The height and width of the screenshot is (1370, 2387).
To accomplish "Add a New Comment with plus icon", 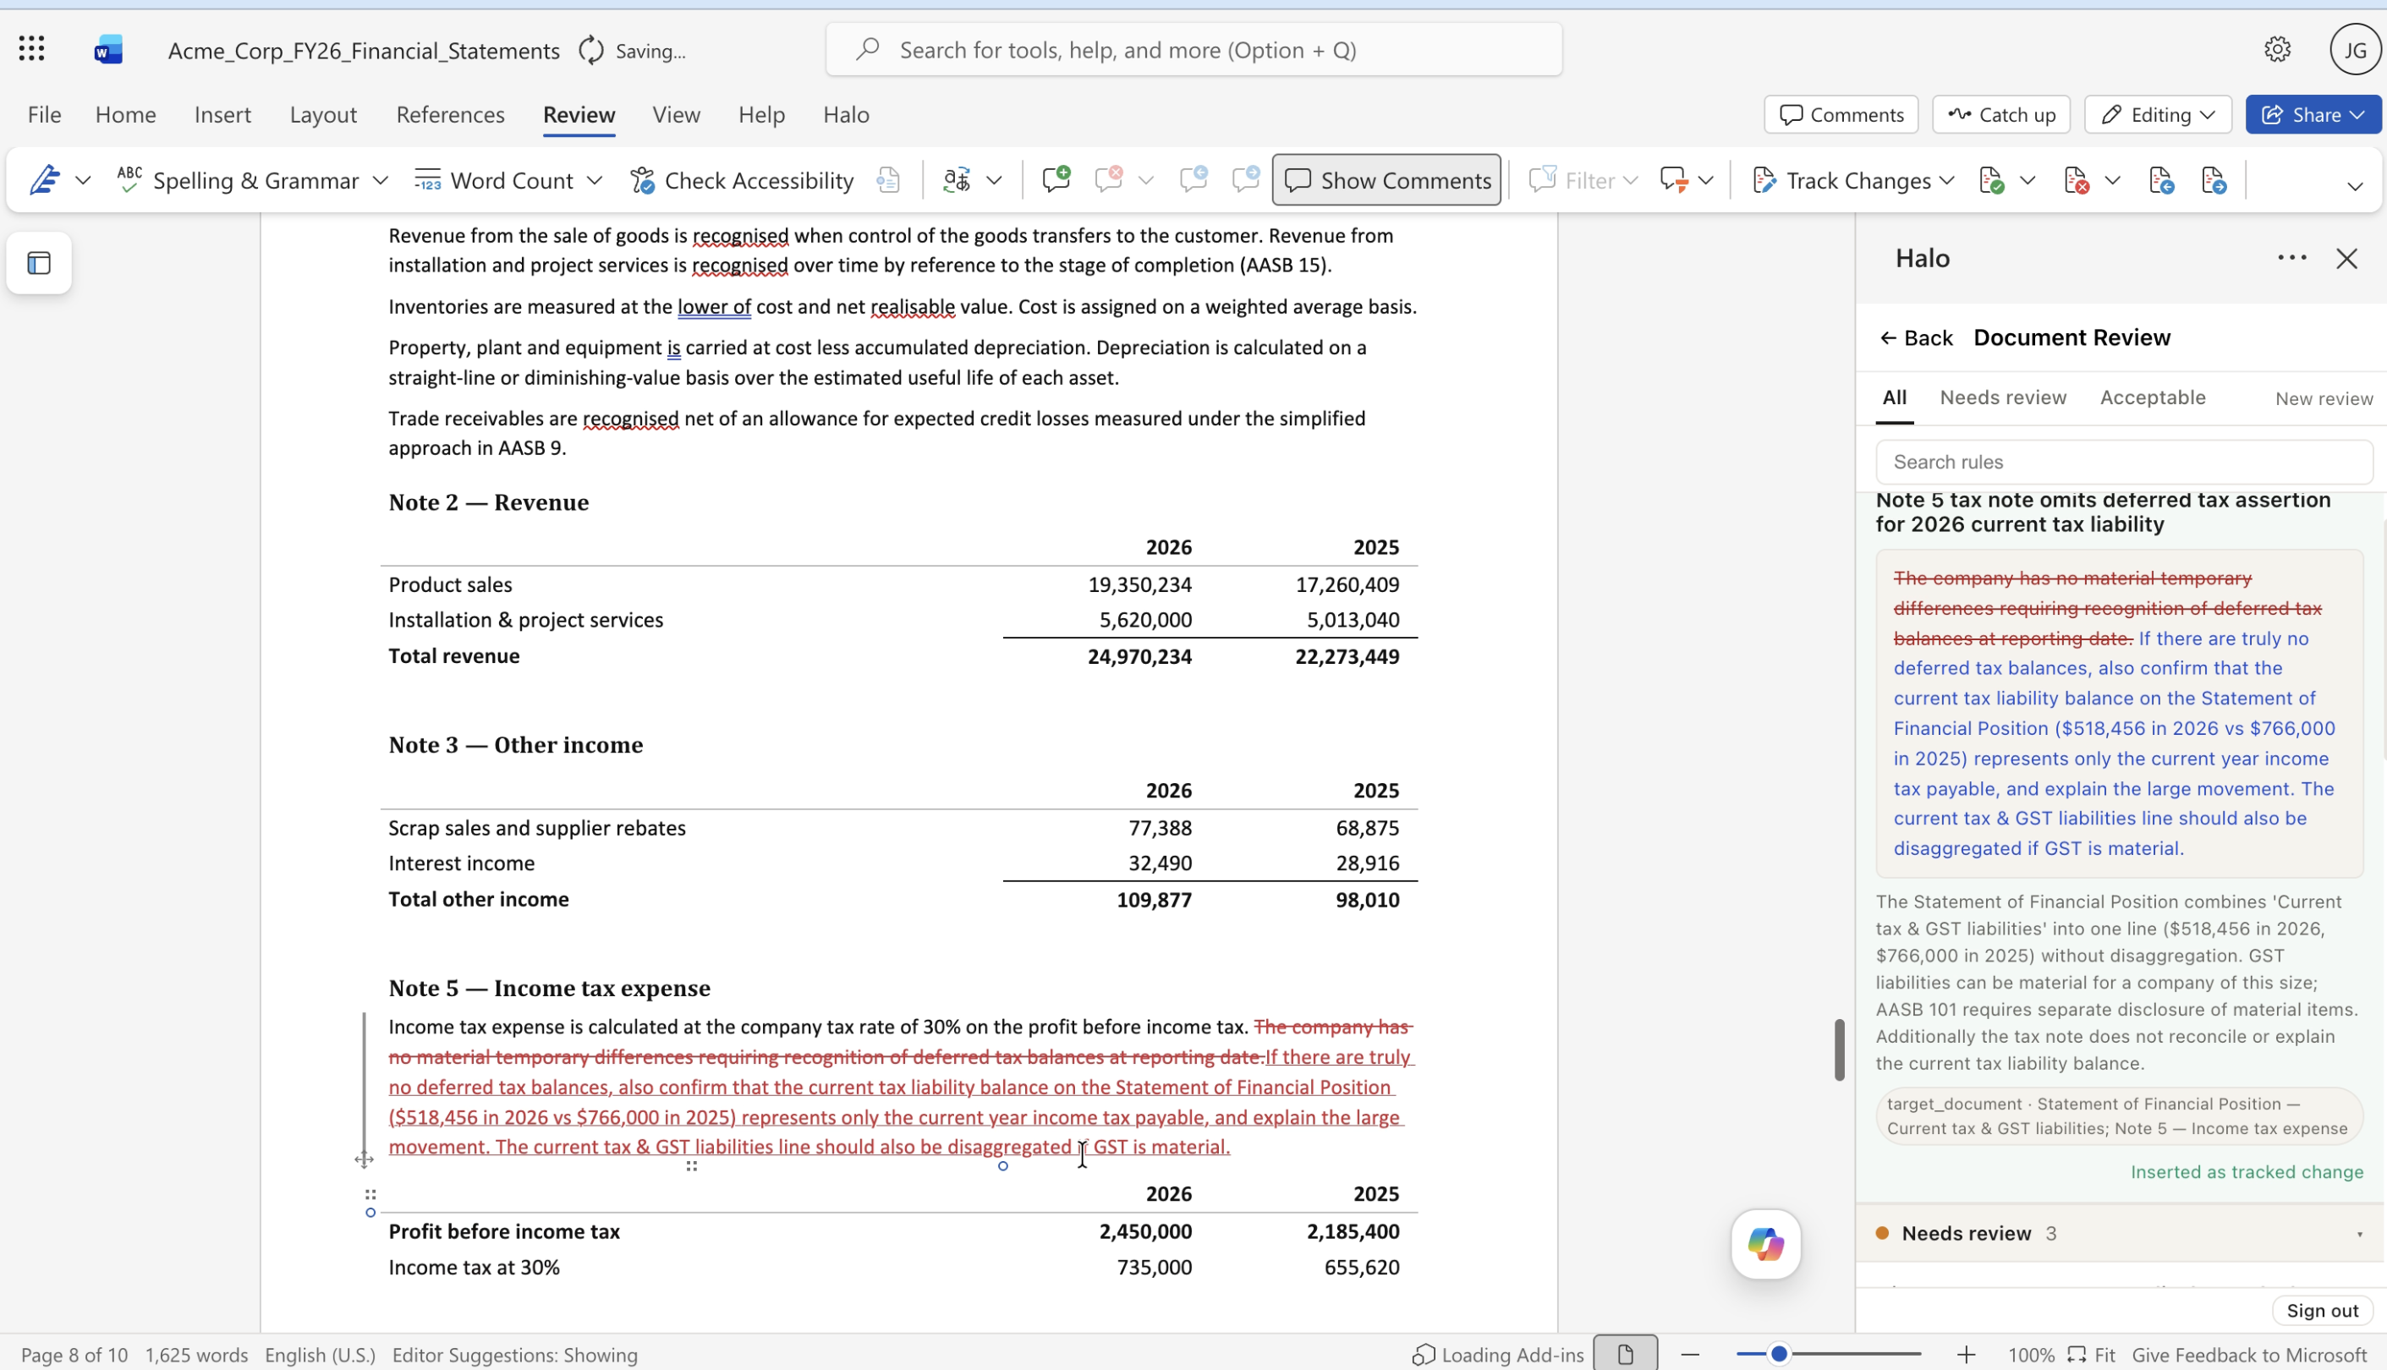I will tap(1056, 178).
